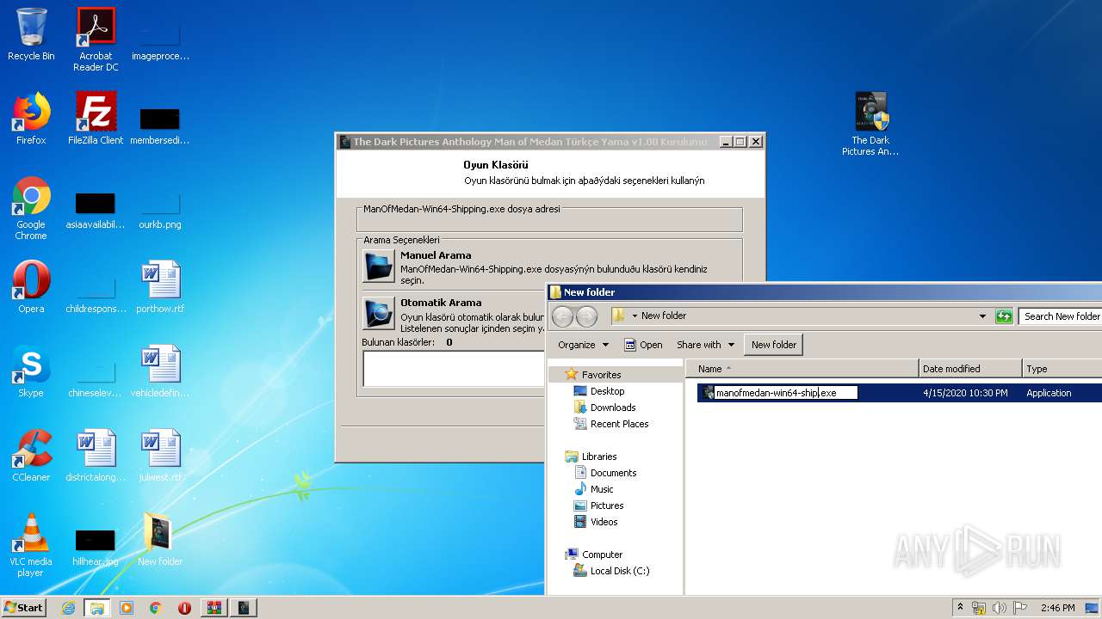
Task: Click the network tray icon
Action: tap(979, 608)
